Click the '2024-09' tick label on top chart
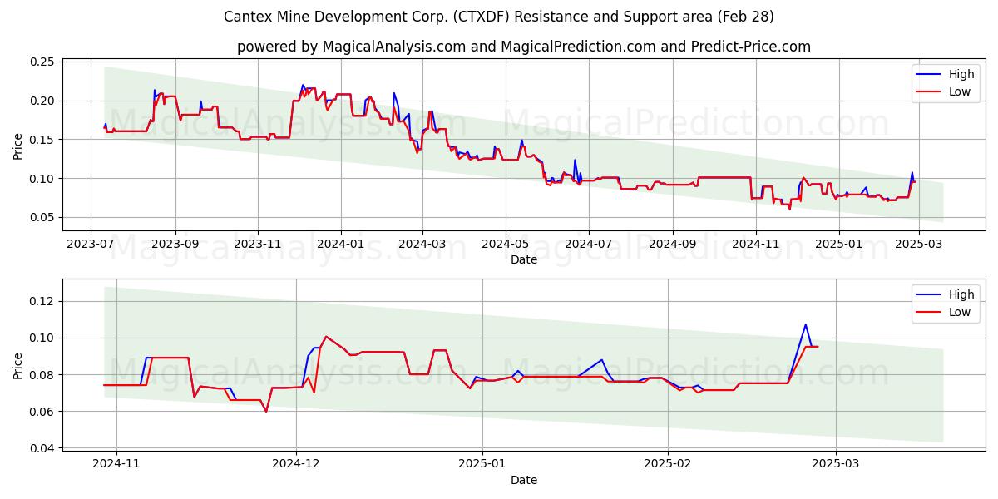 (673, 245)
